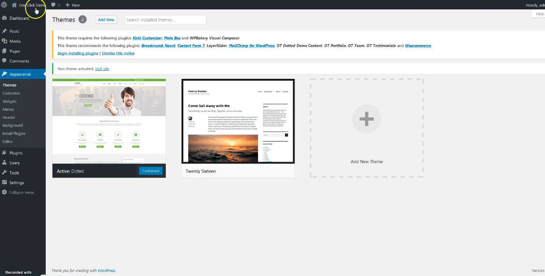The width and height of the screenshot is (545, 276).
Task: Click the Settings sliders icon
Action: click(x=4, y=182)
